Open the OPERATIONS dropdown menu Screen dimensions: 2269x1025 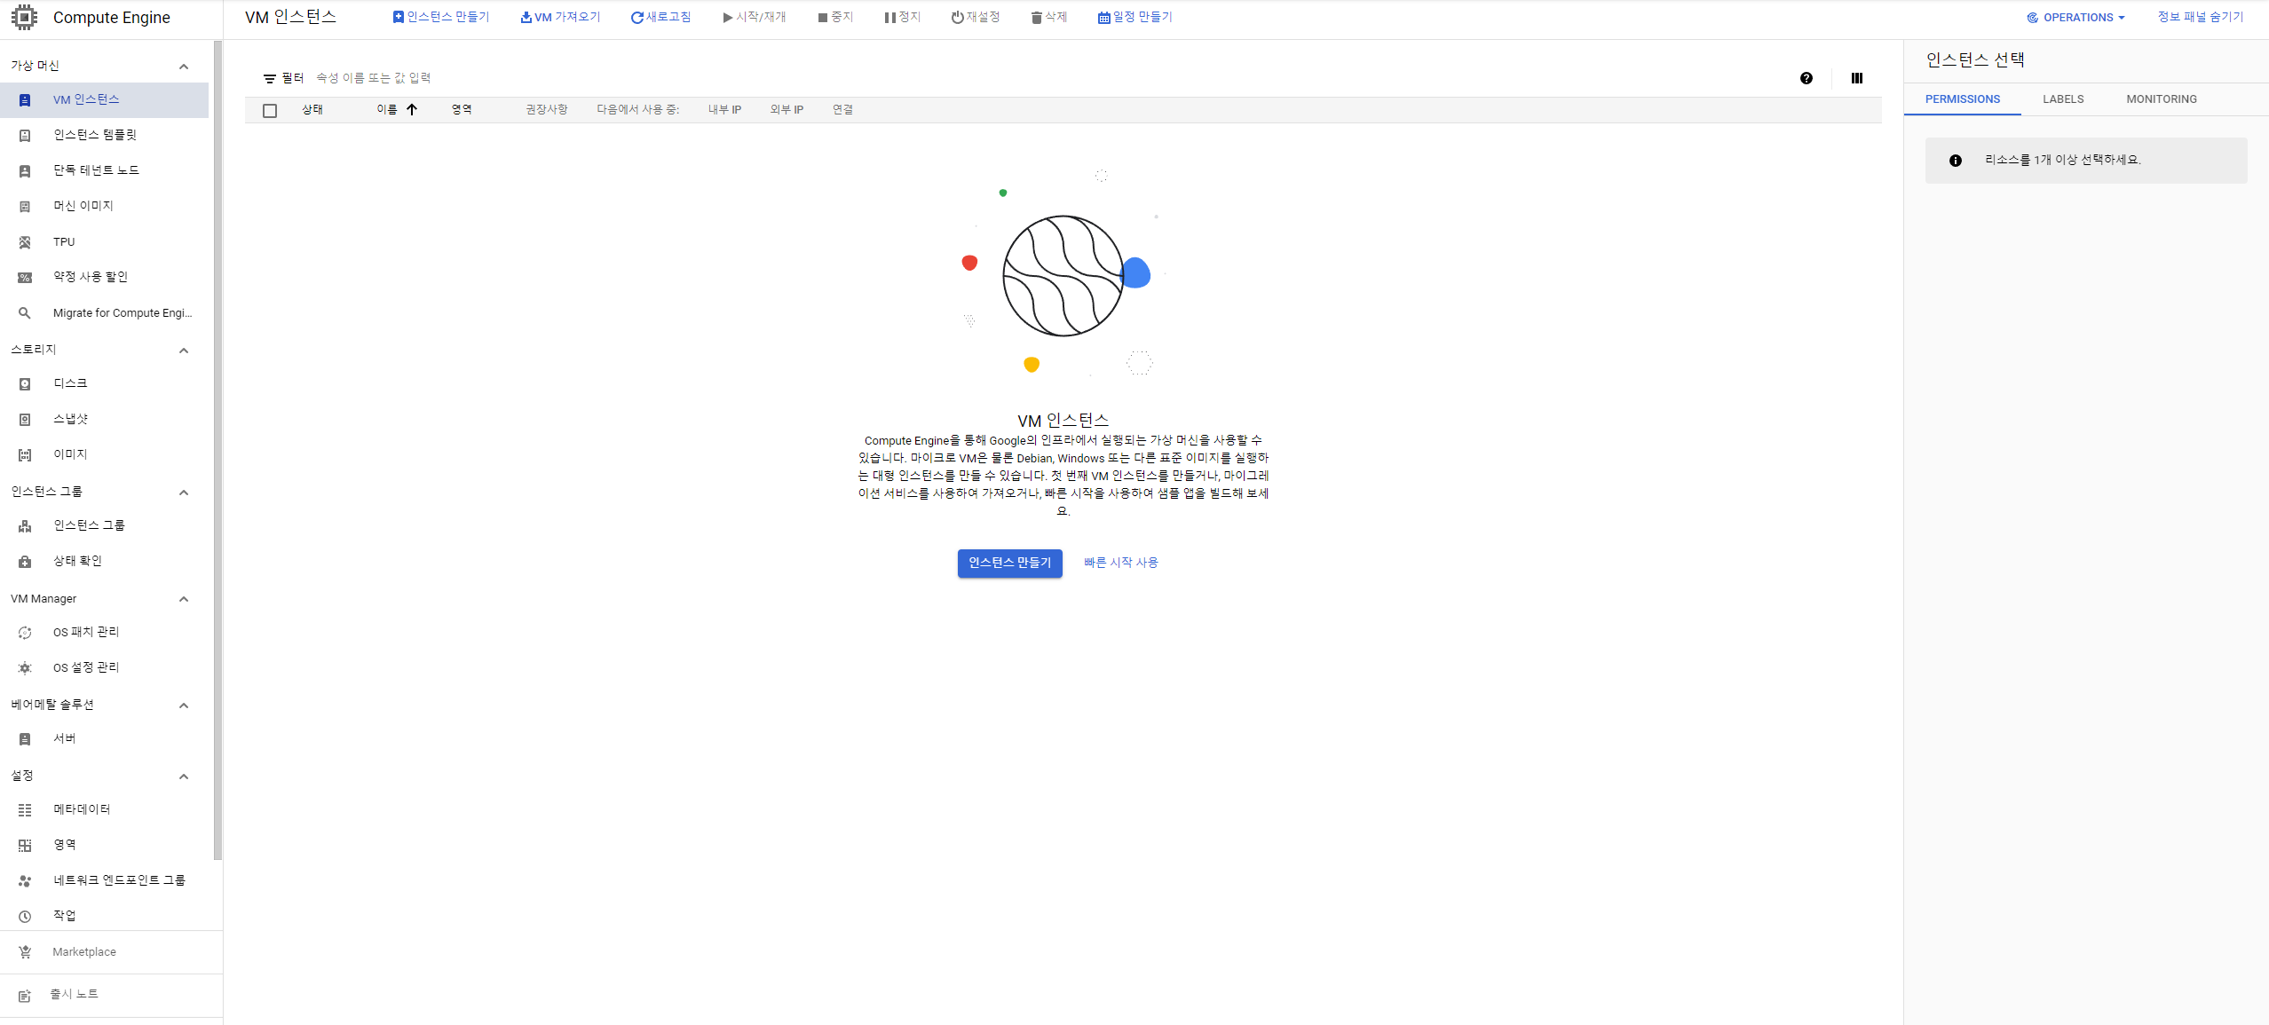pos(2075,17)
